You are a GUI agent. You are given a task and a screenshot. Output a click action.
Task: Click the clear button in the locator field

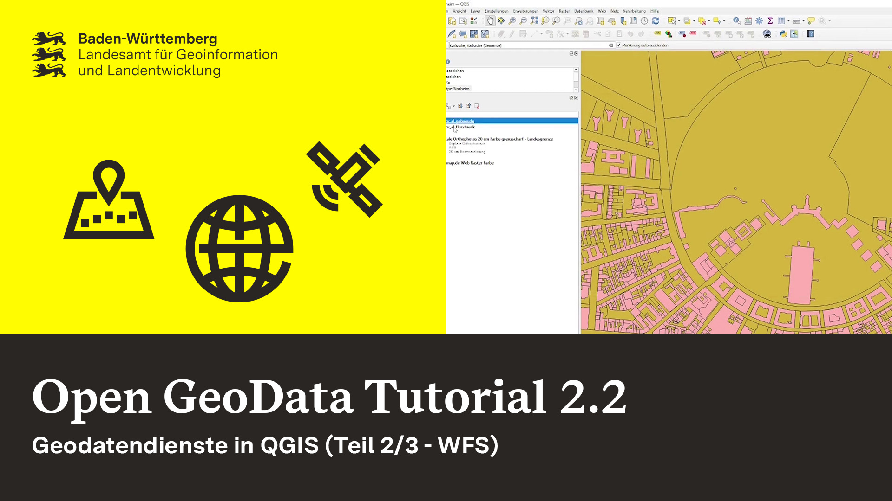(610, 46)
